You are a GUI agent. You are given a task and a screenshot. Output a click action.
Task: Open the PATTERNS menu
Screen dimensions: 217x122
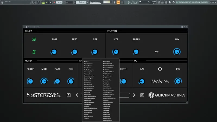click(x=188, y=2)
